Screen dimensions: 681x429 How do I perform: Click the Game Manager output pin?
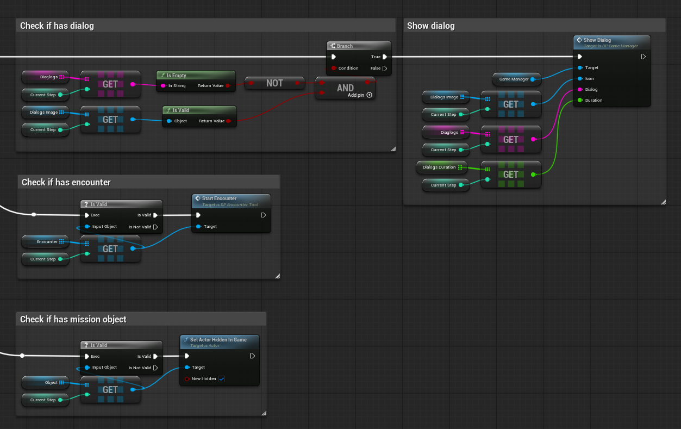pos(533,79)
